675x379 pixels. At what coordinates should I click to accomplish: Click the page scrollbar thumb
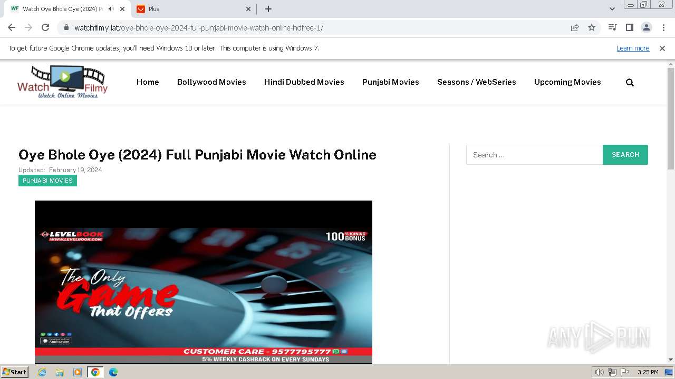pos(671,118)
